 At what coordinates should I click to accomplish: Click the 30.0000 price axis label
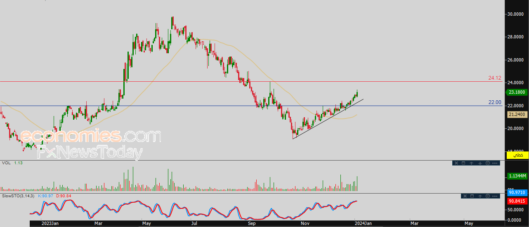[516, 14]
